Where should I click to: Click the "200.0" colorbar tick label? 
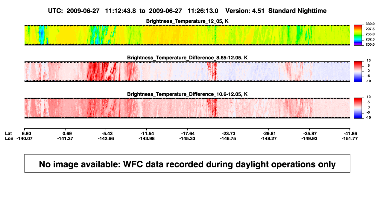pyautogui.click(x=370, y=44)
